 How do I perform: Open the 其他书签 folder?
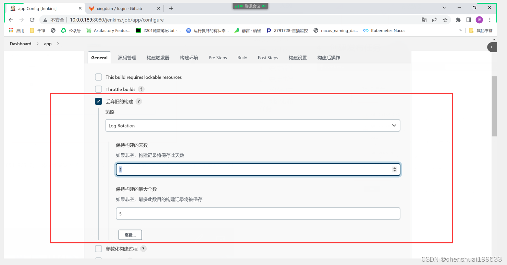pos(481,31)
